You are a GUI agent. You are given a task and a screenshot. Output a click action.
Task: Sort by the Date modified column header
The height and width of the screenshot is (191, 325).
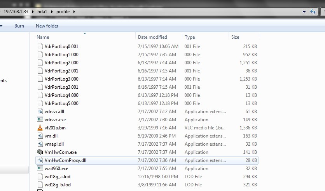(152, 37)
